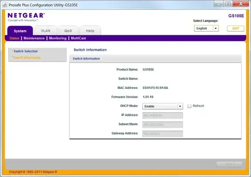
Task: Click the Netgear copyright notice
Action: tap(33, 172)
